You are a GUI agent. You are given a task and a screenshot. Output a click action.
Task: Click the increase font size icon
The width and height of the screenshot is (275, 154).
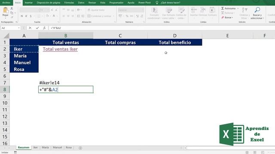tap(52, 10)
